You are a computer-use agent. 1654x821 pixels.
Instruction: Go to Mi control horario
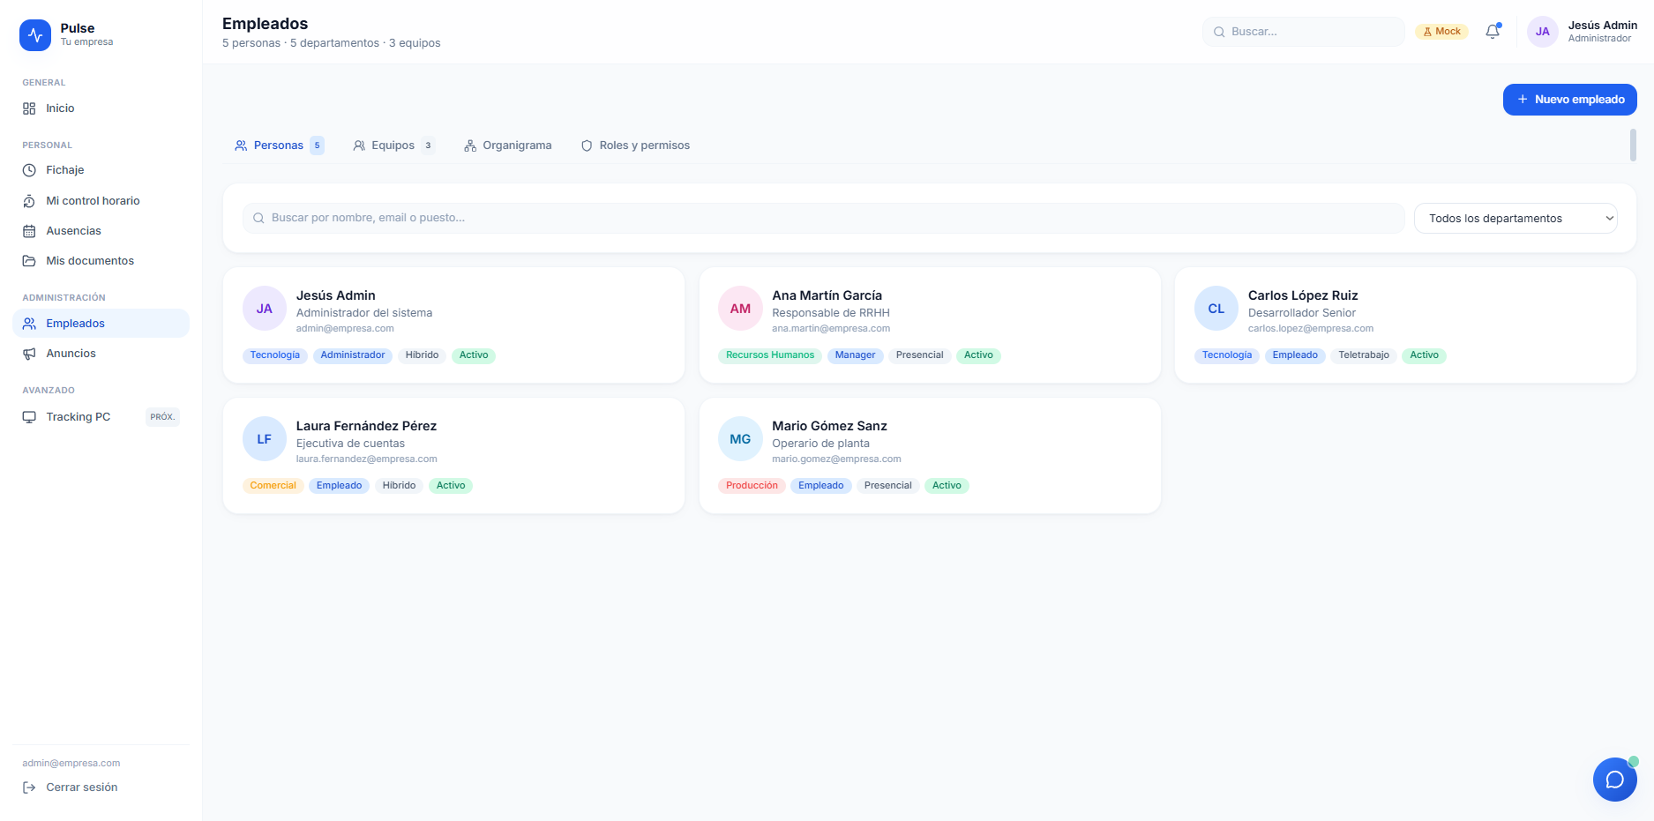point(101,201)
